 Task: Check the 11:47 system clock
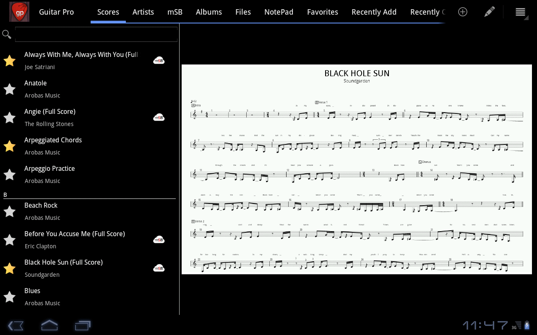tap(485, 325)
